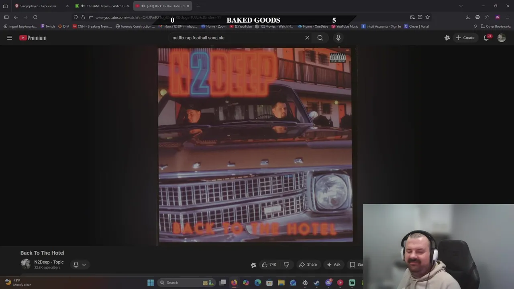Go back one page in the browser
Viewport: 514px width, 289px height.
click(x=16, y=17)
